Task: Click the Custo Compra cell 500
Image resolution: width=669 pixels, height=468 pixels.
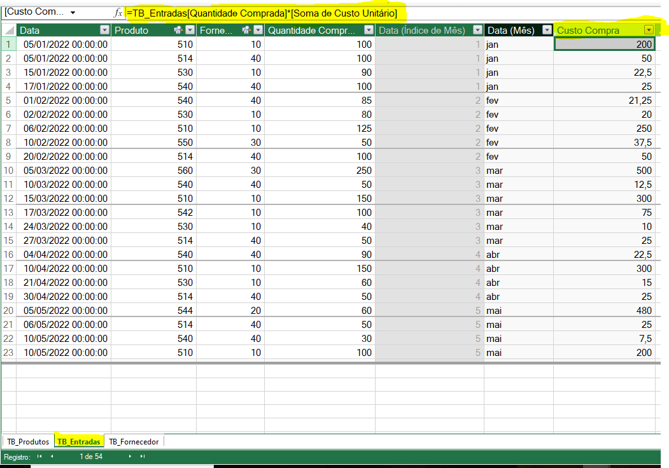Action: (x=604, y=170)
